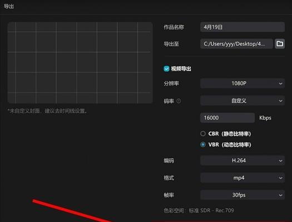Click the chevron arrow on the 1080P field

(x=280, y=83)
